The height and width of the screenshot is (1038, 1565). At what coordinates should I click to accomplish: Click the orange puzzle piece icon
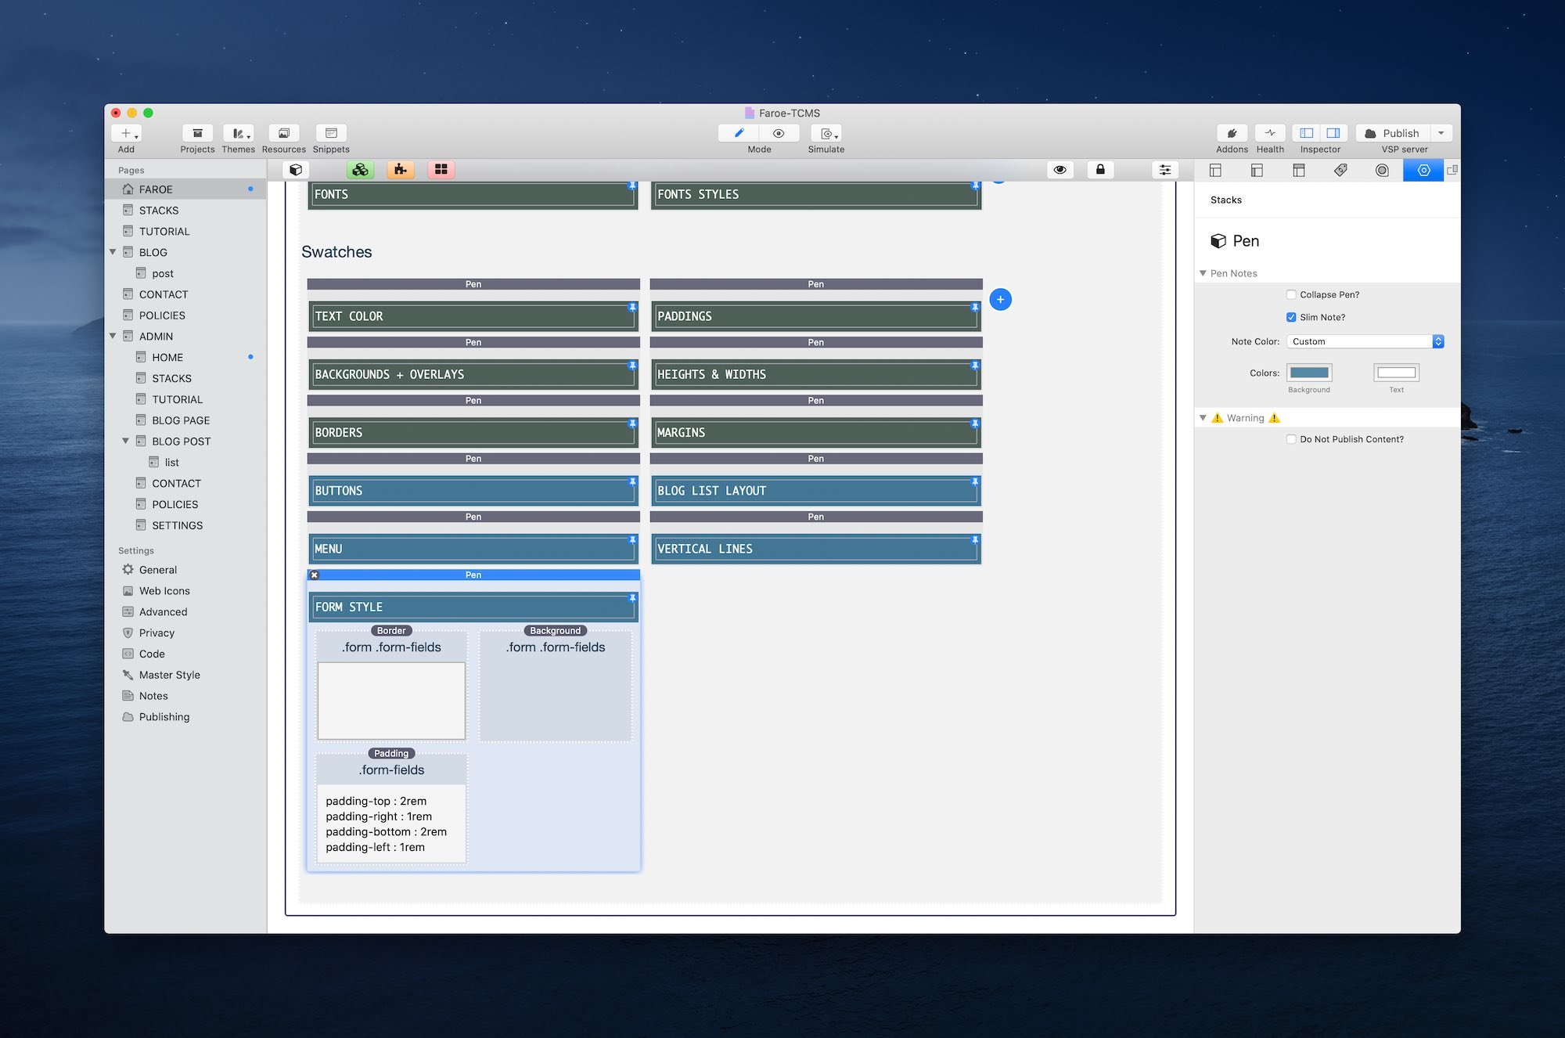(401, 170)
